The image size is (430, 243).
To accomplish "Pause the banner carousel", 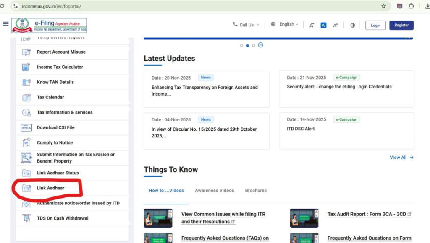I will 260,45.
